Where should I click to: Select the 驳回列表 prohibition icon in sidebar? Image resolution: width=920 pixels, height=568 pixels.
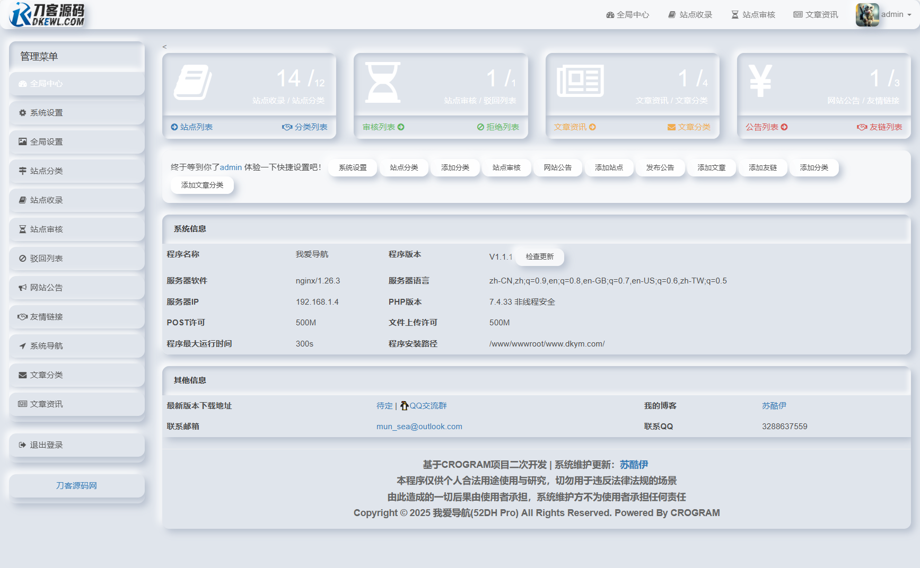point(22,258)
